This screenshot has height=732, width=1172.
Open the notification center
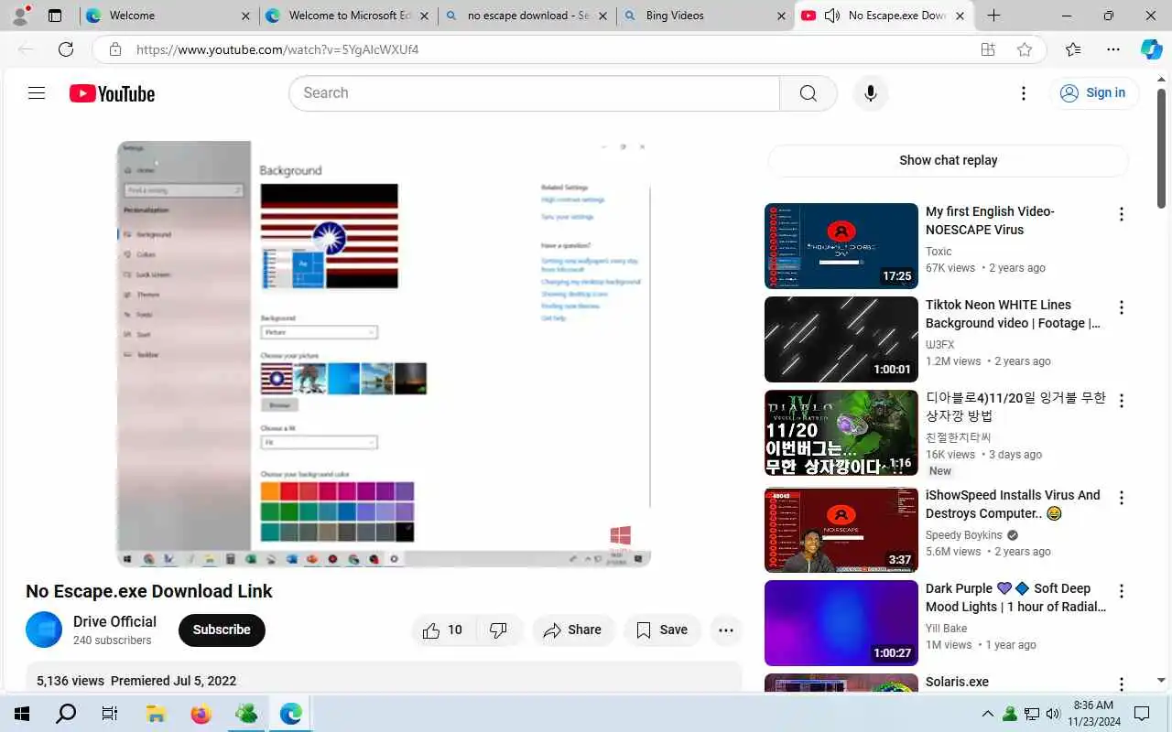pyautogui.click(x=1142, y=714)
